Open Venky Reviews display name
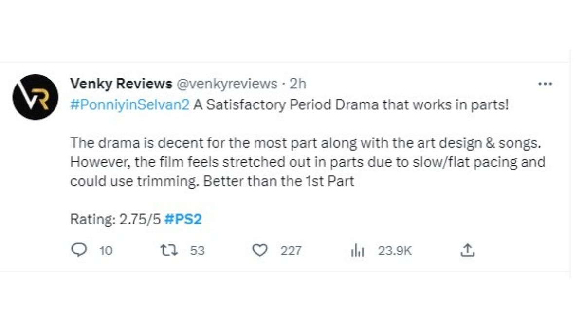This screenshot has height=328, width=584. click(x=121, y=84)
